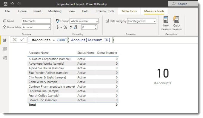The image size is (203, 118).
Task: Select row Fabrikam, Inc. (sample)
Action: pyautogui.click(x=73, y=91)
